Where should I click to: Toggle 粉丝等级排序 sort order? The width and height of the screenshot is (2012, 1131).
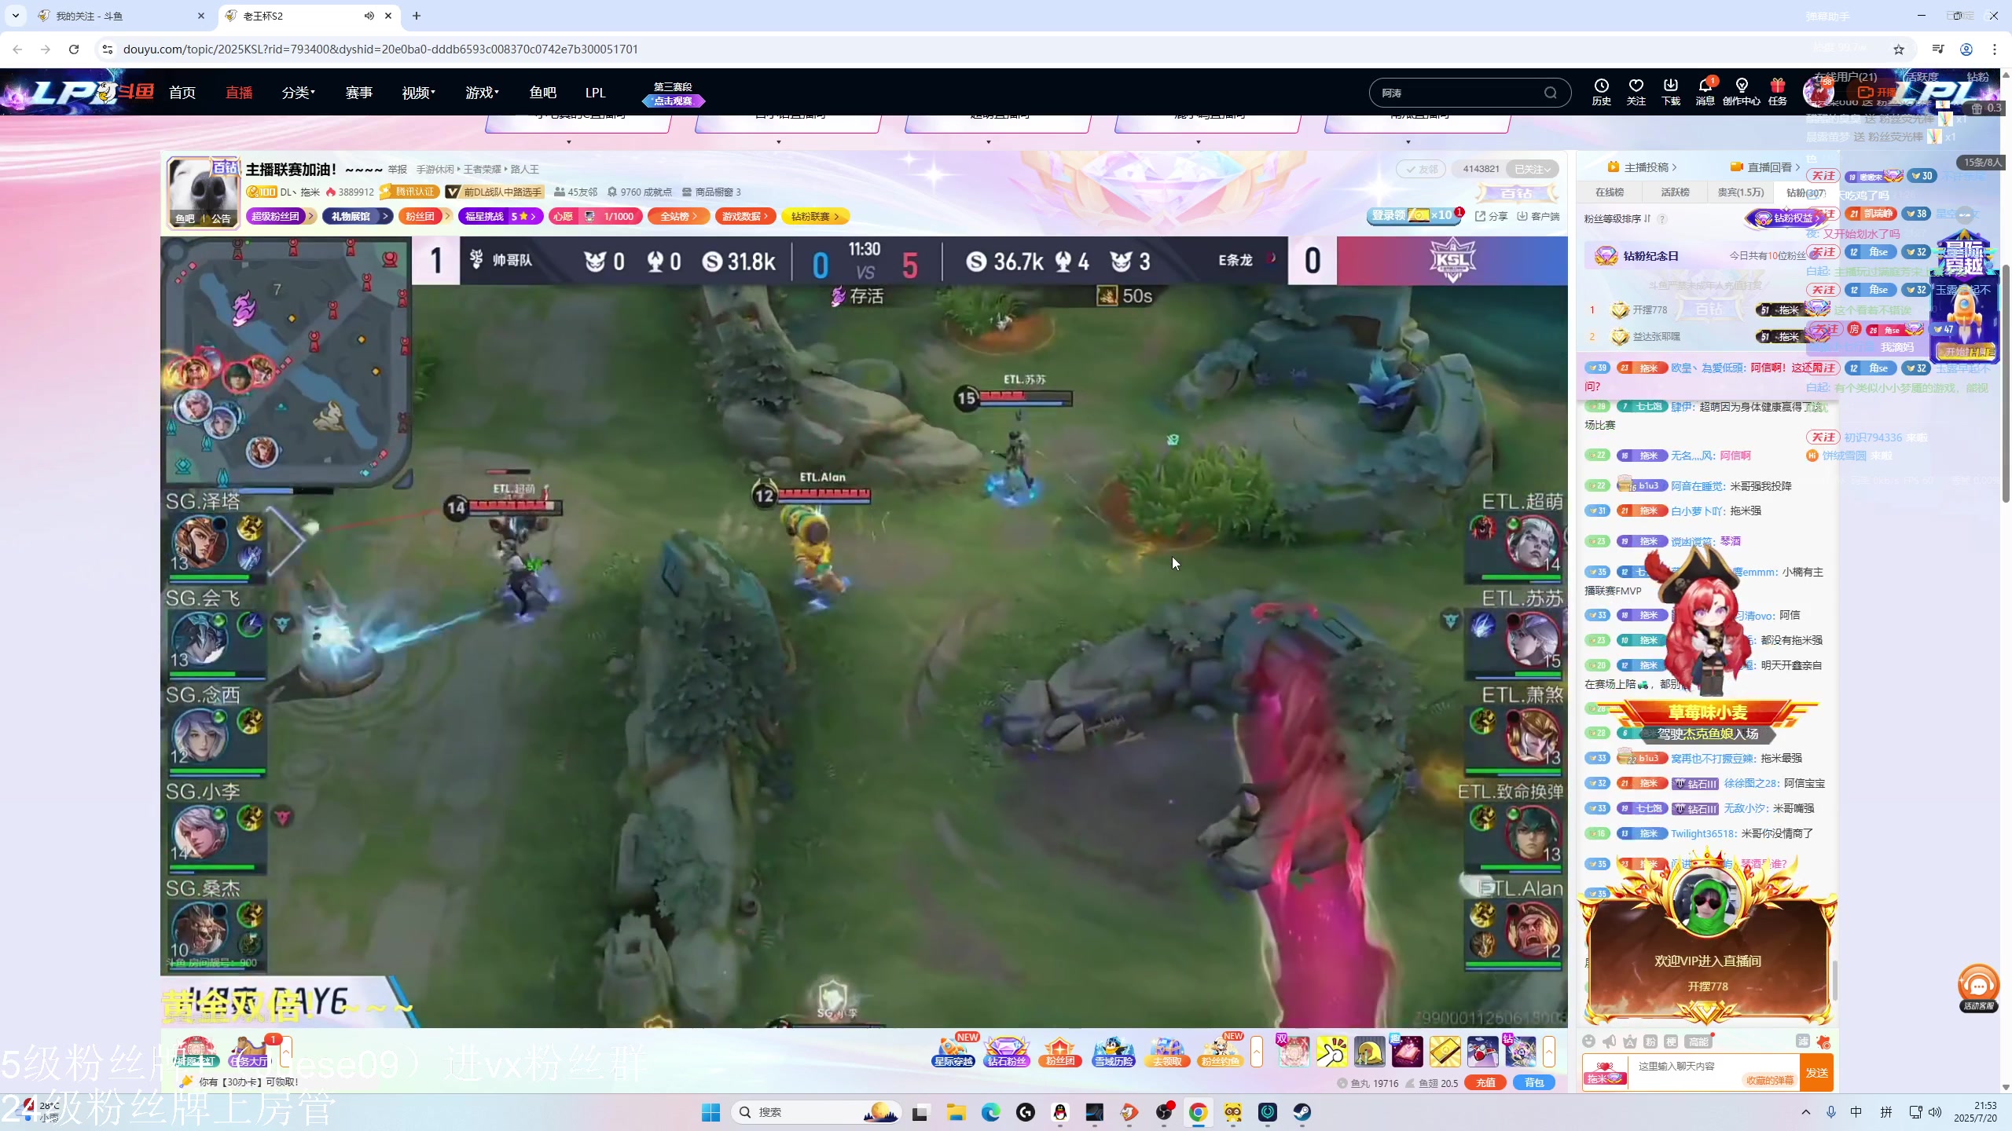(1617, 219)
